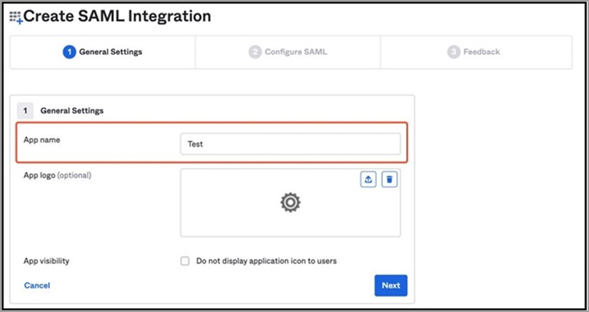
Task: Click the app grid icon beside the title
Action: click(x=16, y=16)
